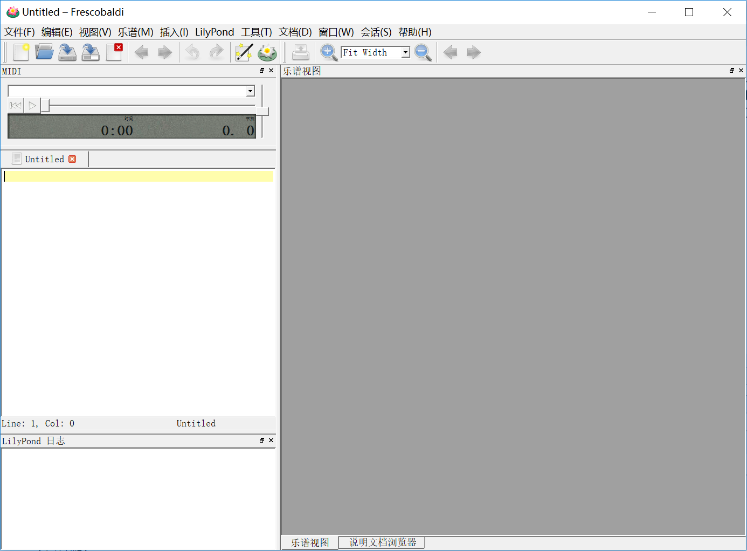Redo the last undone edit
Screen dimensions: 747x551
(x=216, y=52)
